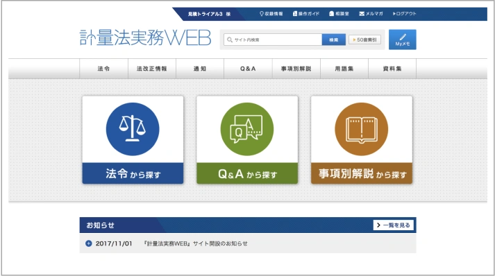Click the 事項別解説から探す brown banner
The width and height of the screenshot is (495, 276).
tap(362, 173)
